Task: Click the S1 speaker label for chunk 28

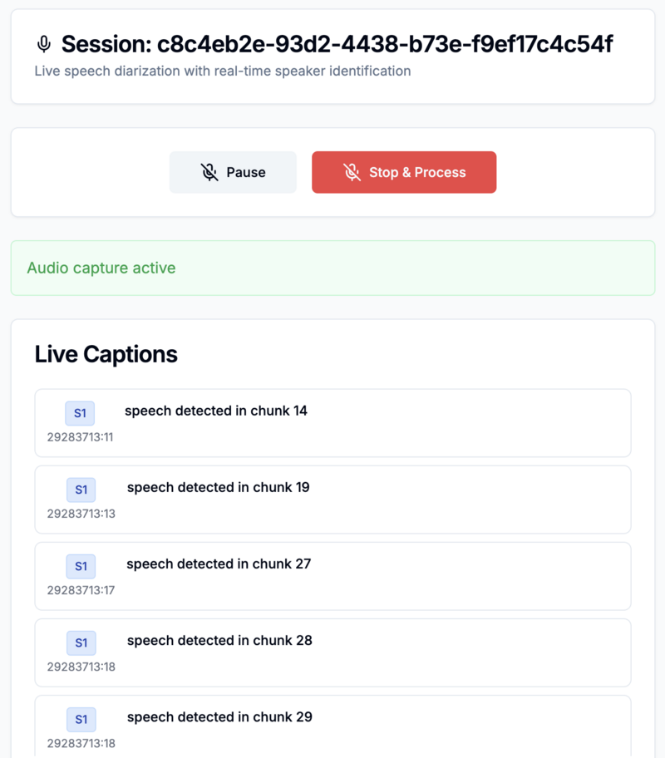Action: click(81, 643)
